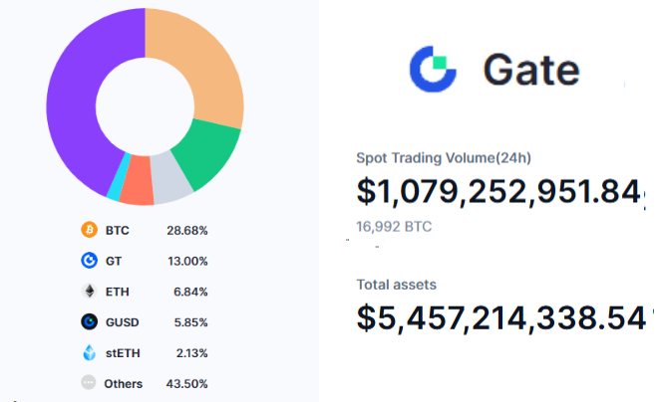This screenshot has height=402, width=658.
Task: Click the 16,992 BTC subtext
Action: click(394, 227)
